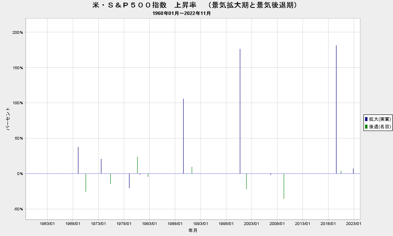Screen dimensions: 393x236
Task: Click the blue bar near 1973
Action: pyautogui.click(x=101, y=166)
